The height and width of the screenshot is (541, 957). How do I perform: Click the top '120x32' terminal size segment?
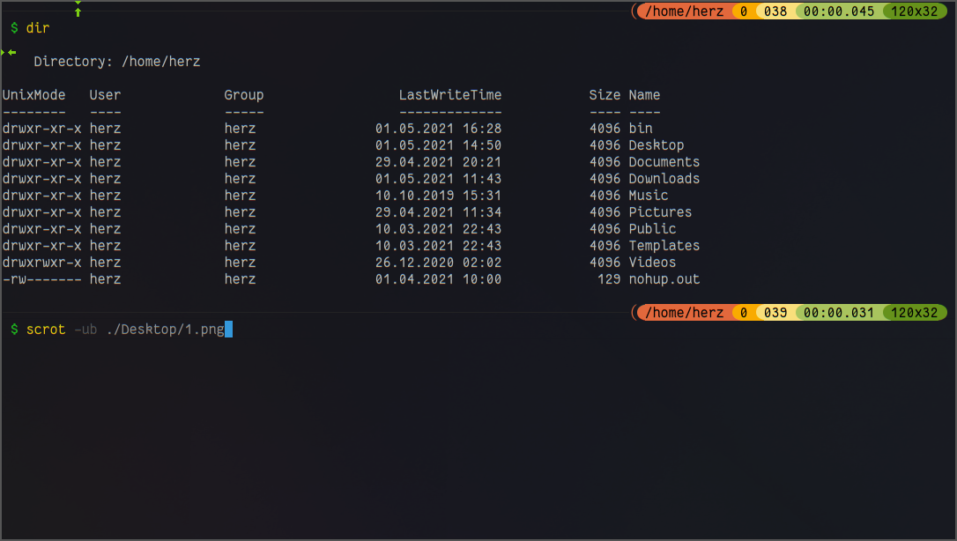[x=915, y=11]
